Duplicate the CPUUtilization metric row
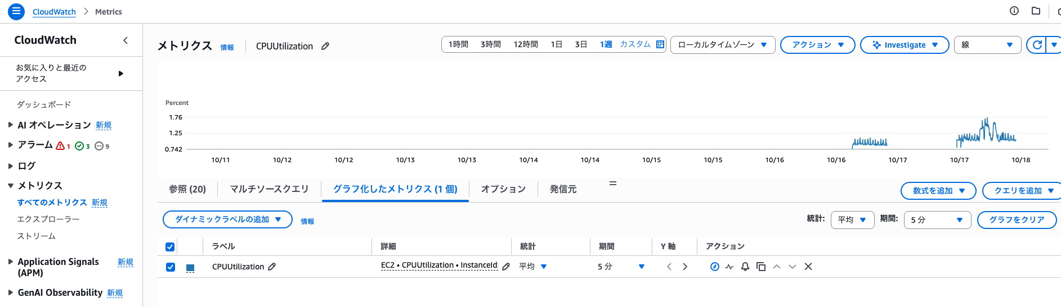This screenshot has width=1061, height=307. pos(760,267)
